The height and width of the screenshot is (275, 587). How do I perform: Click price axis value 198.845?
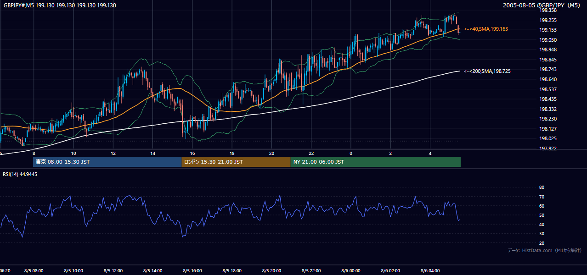pyautogui.click(x=548, y=60)
